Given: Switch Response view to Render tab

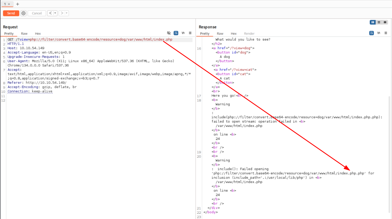Looking at the screenshot, I should 249,34.
